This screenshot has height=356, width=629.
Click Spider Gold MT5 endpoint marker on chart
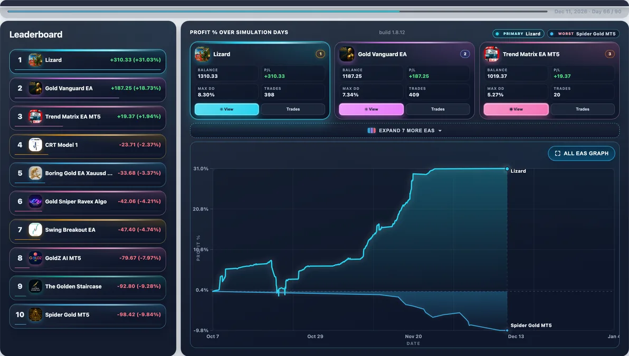(507, 330)
